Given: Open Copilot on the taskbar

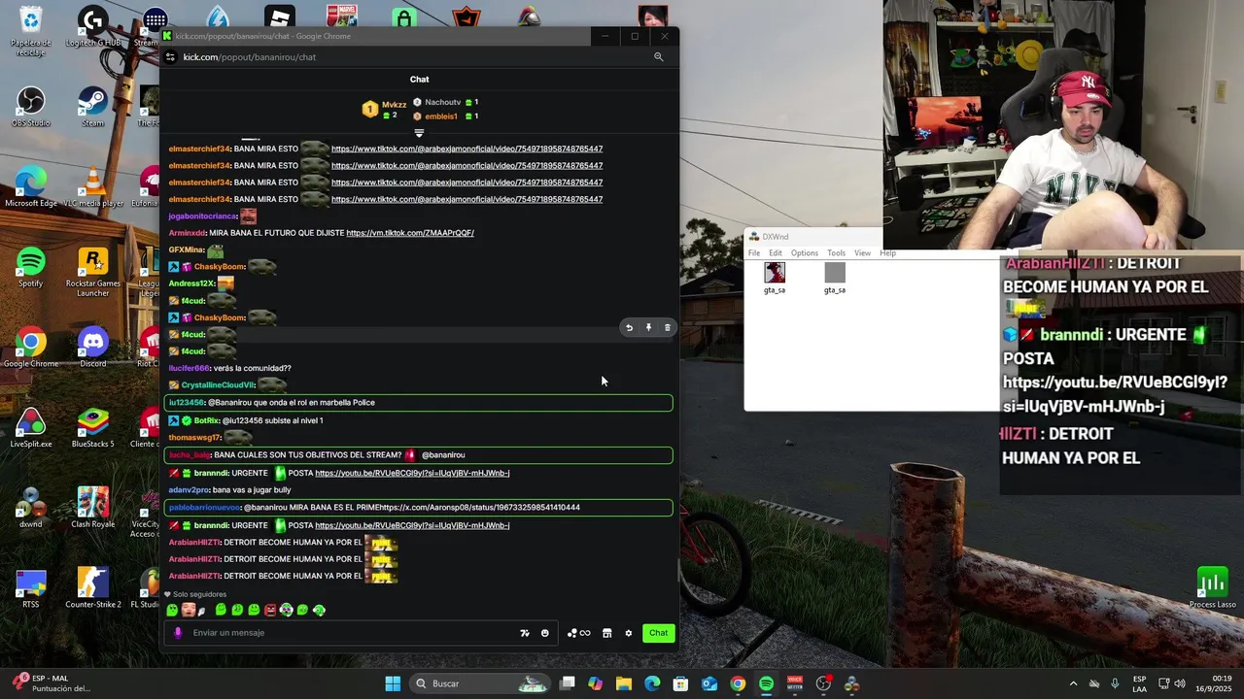Looking at the screenshot, I should tap(596, 683).
